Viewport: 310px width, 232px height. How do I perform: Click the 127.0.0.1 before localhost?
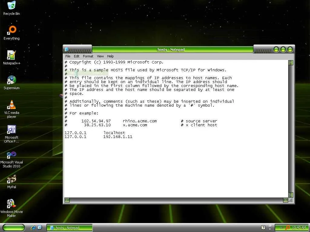[x=75, y=133]
